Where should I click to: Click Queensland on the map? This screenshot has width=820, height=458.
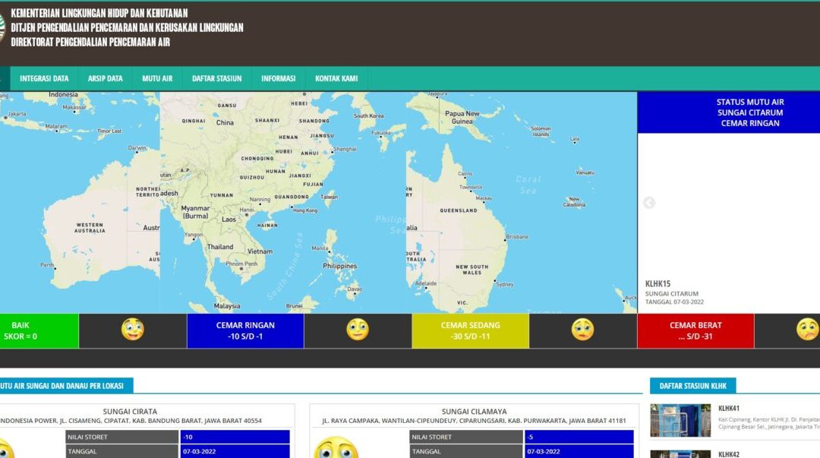pyautogui.click(x=458, y=210)
